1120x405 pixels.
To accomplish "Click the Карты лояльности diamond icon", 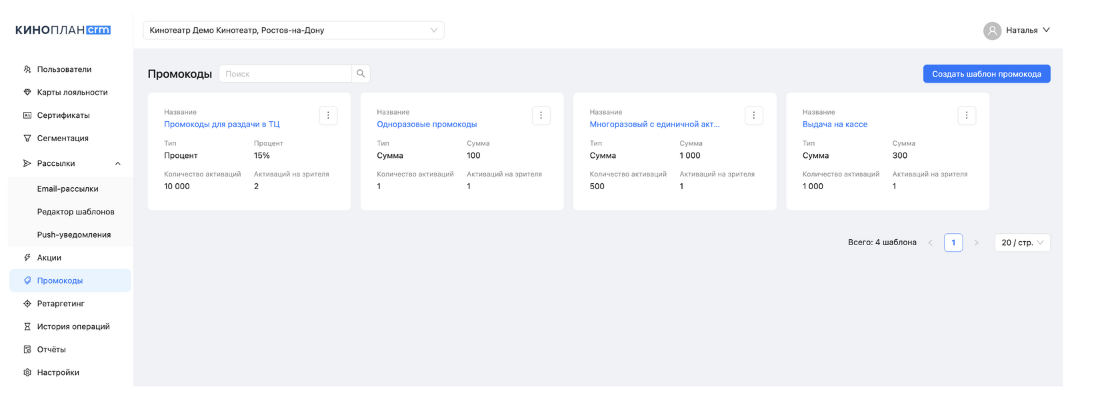I will point(27,93).
